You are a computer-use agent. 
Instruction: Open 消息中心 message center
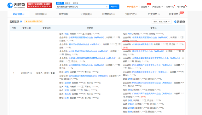(x=170, y=7)
